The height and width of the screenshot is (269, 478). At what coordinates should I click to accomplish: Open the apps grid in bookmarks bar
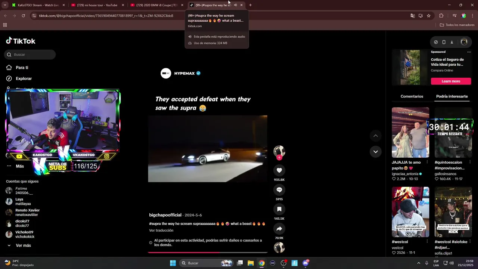click(5, 25)
